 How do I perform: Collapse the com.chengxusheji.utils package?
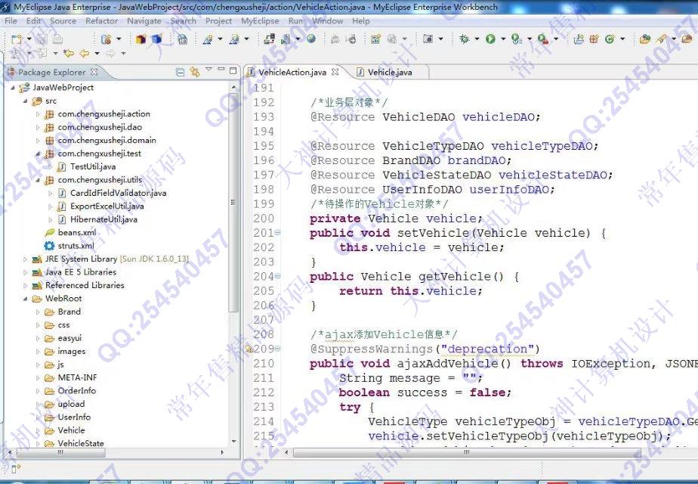point(38,180)
